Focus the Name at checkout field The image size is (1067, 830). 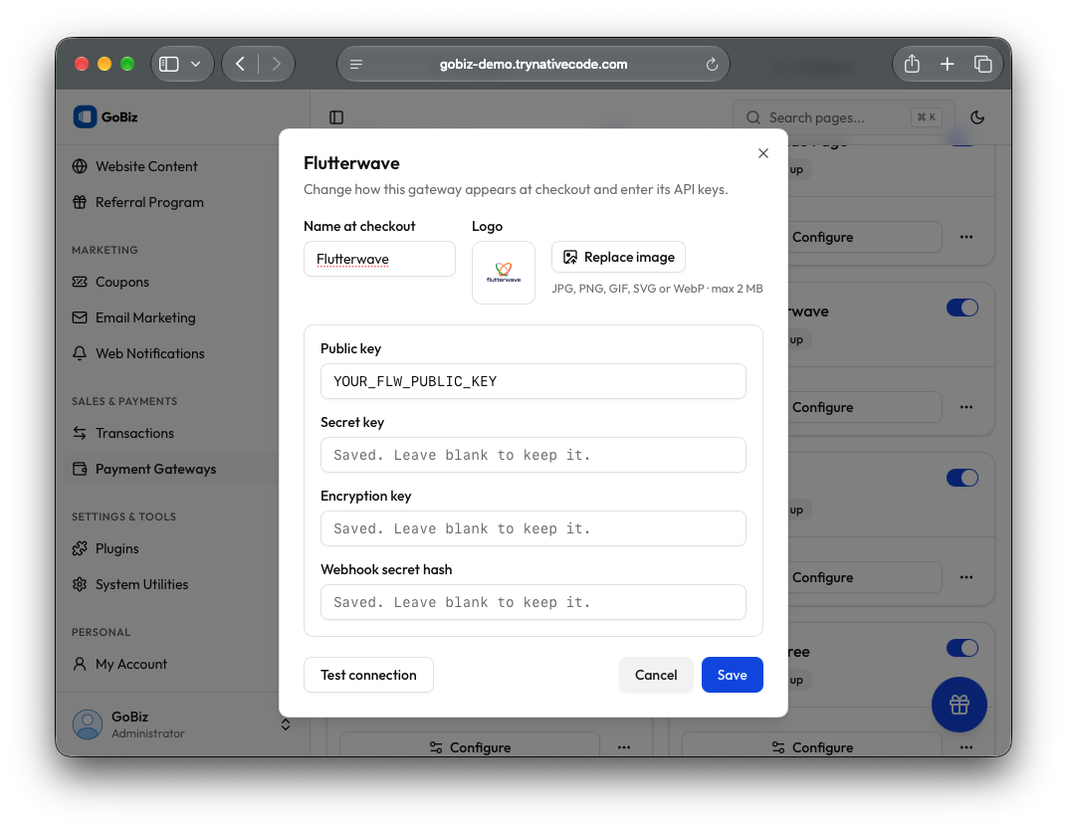(x=379, y=259)
